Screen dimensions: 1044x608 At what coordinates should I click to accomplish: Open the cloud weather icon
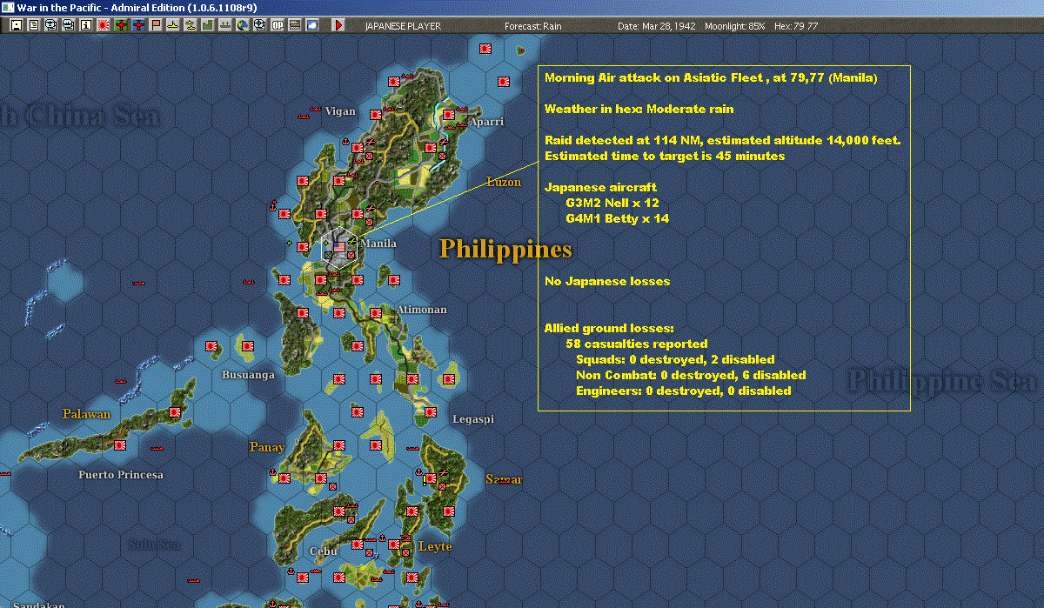tap(312, 25)
